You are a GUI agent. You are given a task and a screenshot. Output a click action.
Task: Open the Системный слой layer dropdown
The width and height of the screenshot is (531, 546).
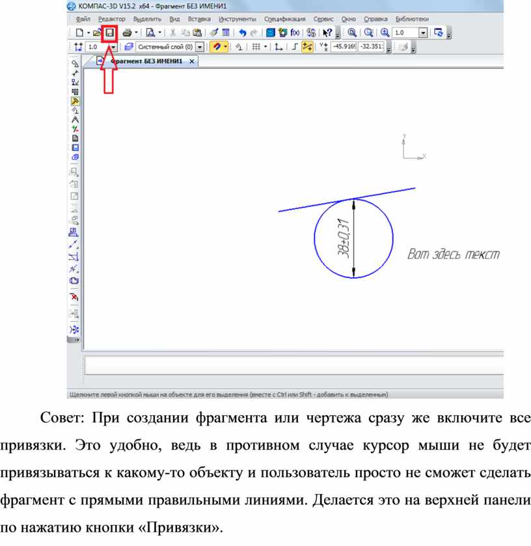point(199,47)
